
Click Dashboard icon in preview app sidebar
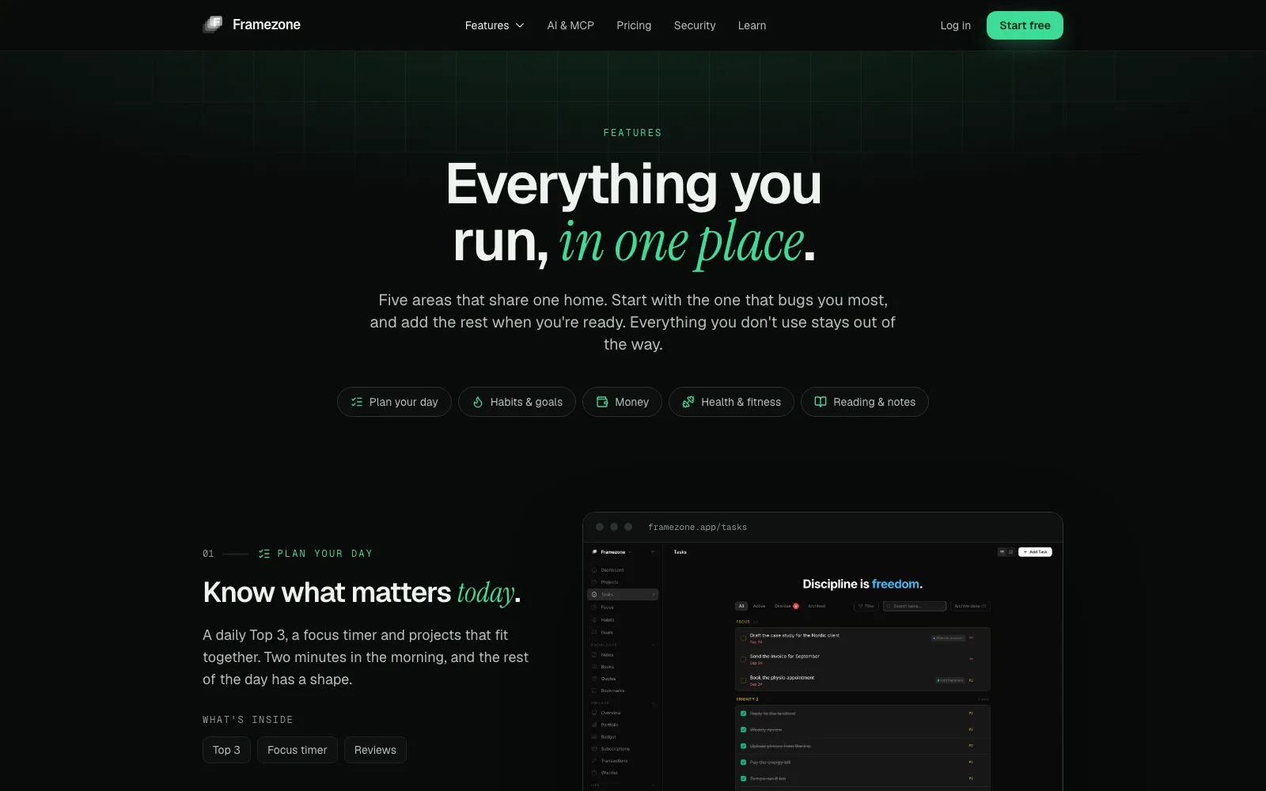click(x=594, y=570)
